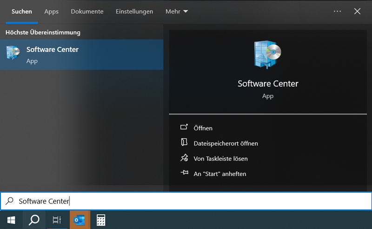The height and width of the screenshot is (229, 372).
Task: Switch to the Einstellungen tab
Action: pos(134,11)
